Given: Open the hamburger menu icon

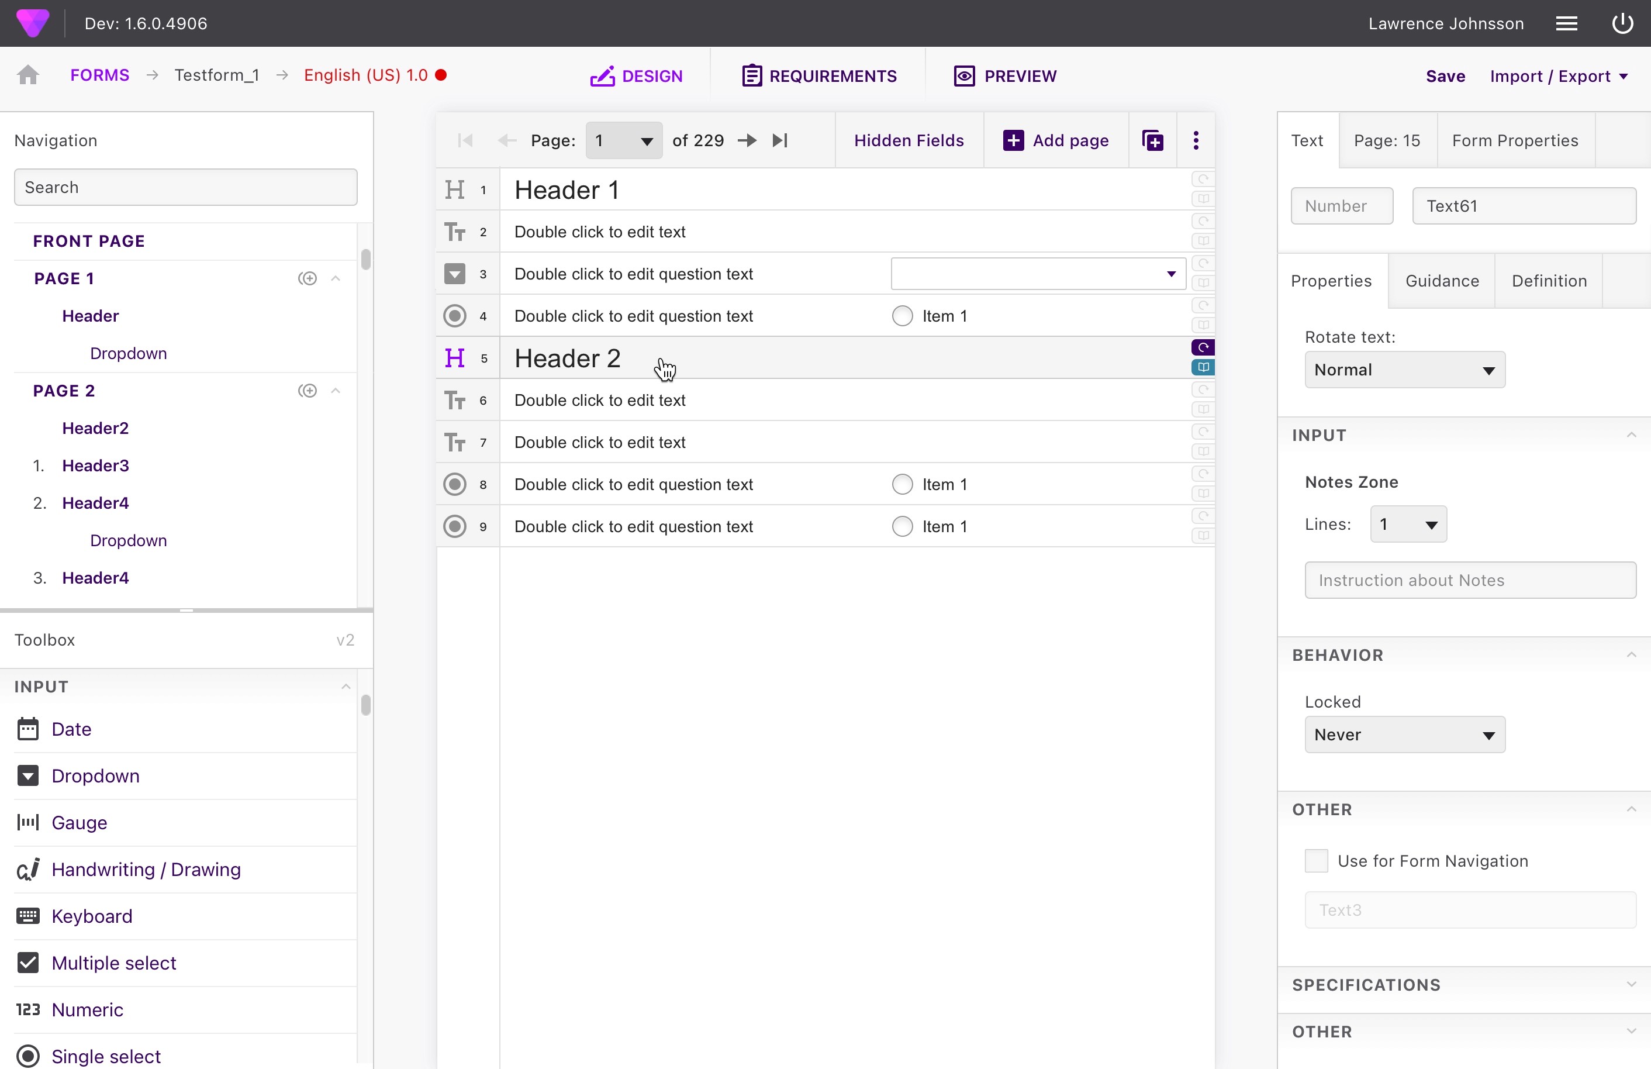Looking at the screenshot, I should point(1566,23).
